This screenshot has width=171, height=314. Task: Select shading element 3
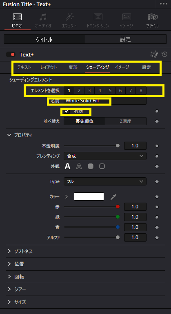click(89, 90)
